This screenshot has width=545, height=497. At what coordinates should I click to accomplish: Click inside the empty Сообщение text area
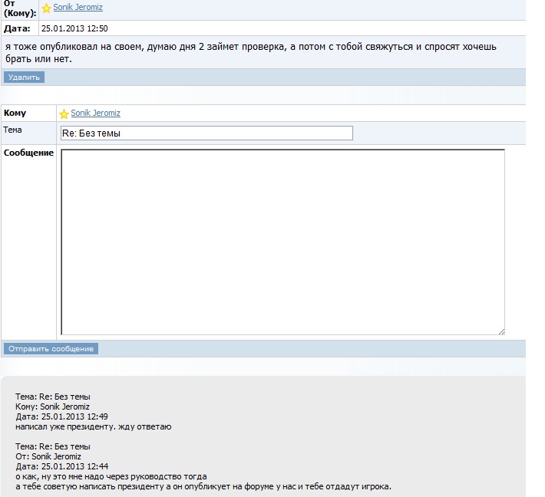pyautogui.click(x=282, y=242)
